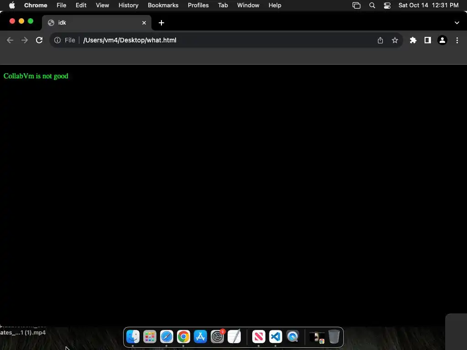Open the date and time display

coord(429,5)
